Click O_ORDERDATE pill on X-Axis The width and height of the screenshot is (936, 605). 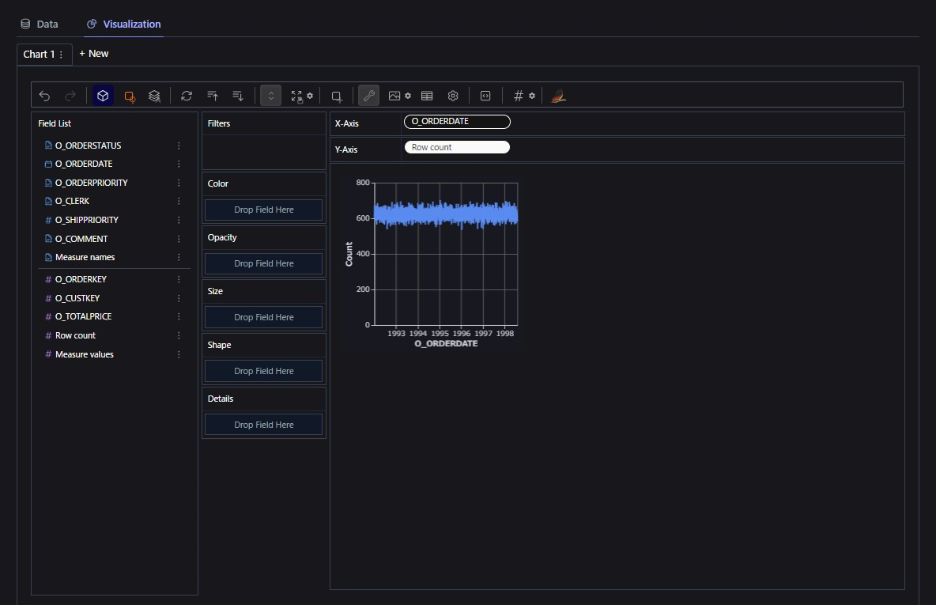[x=457, y=121]
